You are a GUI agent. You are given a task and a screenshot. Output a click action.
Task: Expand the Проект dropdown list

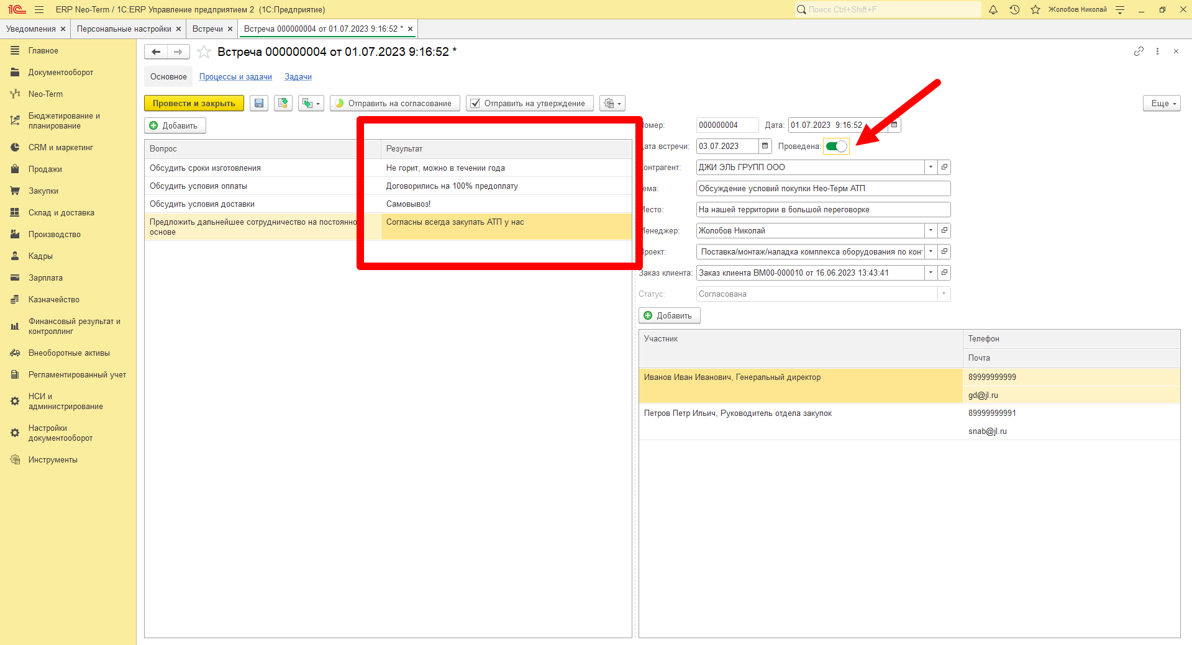click(930, 251)
